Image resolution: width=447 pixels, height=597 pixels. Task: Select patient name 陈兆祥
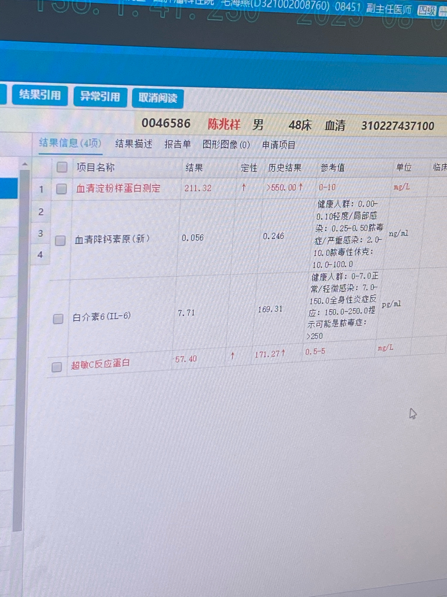(224, 124)
